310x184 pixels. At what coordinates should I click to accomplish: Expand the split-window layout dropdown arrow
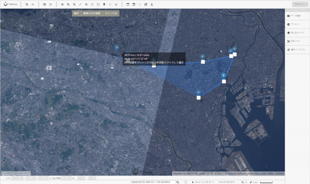[137, 4]
